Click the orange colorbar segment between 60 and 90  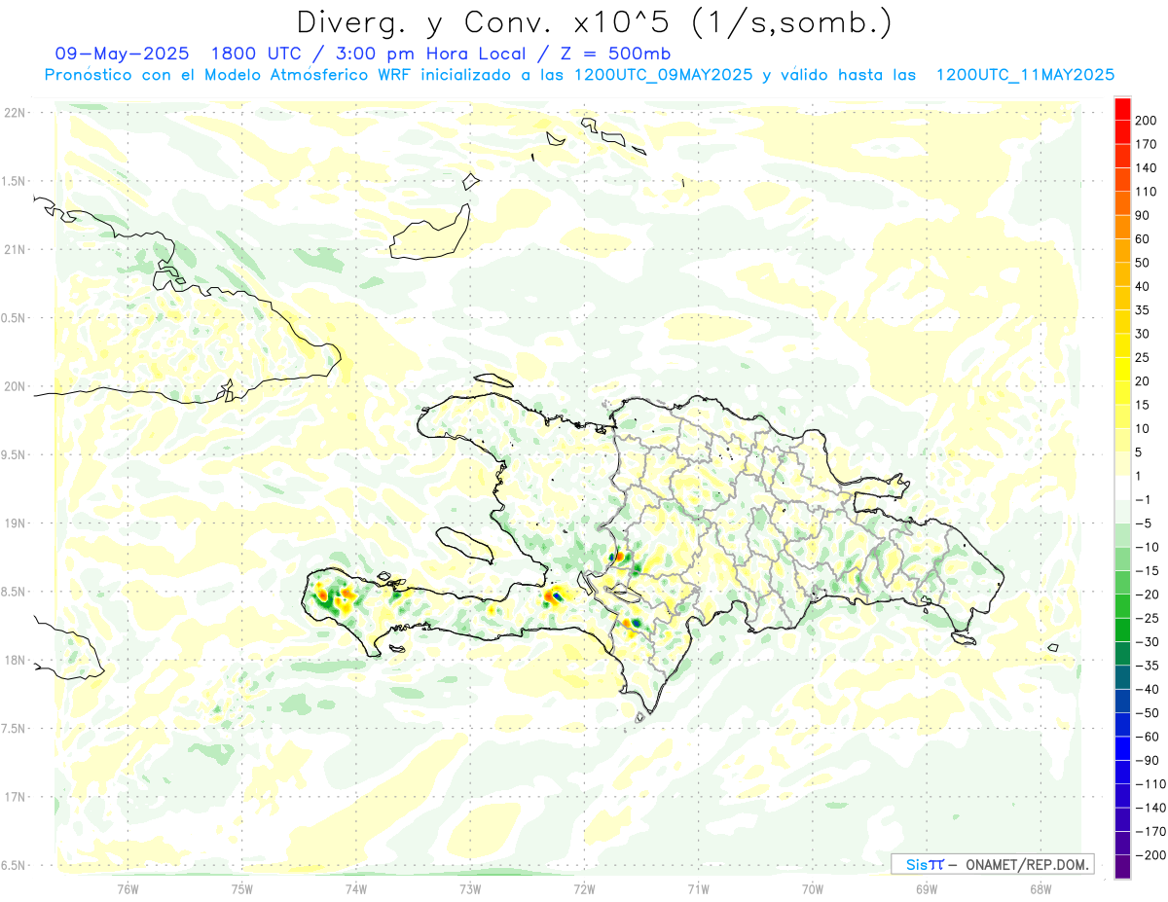[x=1123, y=227]
